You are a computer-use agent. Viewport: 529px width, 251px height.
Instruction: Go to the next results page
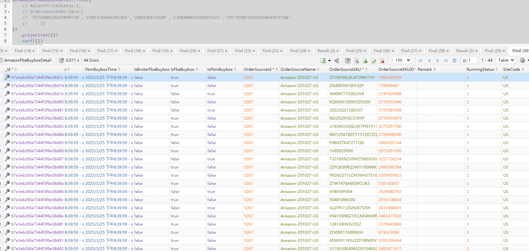click(x=438, y=60)
